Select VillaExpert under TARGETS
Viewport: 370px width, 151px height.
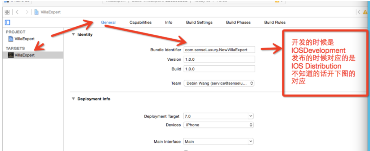click(33, 55)
